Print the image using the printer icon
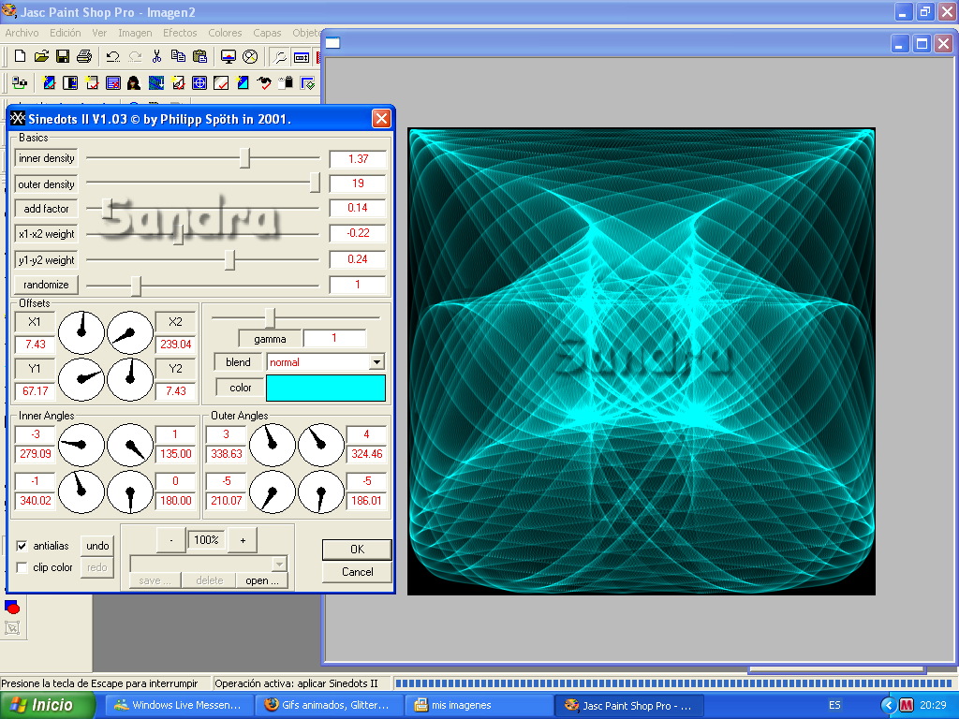The height and width of the screenshot is (719, 959). (83, 57)
